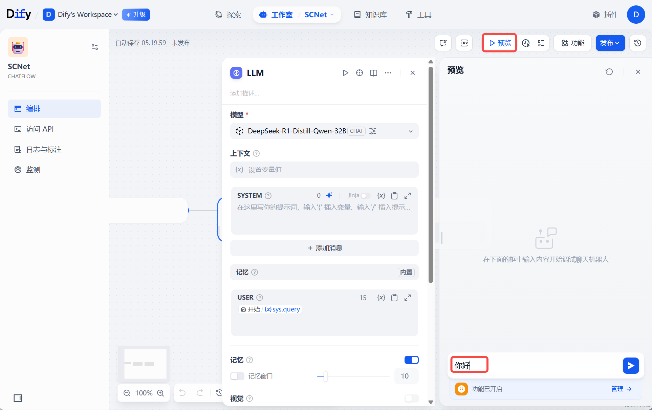The height and width of the screenshot is (410, 652).
Task: Copy the USER prompt content
Action: pos(394,298)
